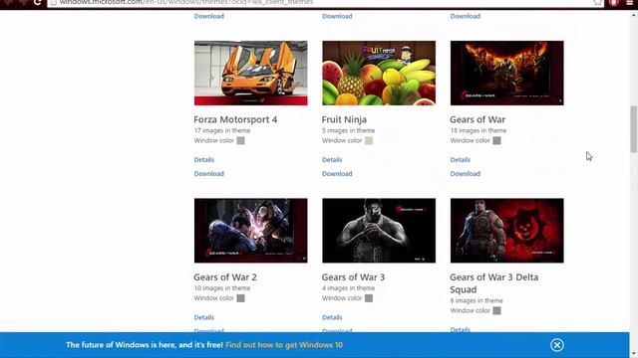Click Fruit Ninja window color swatch
Viewport: 638px width, 358px height.
tap(369, 141)
